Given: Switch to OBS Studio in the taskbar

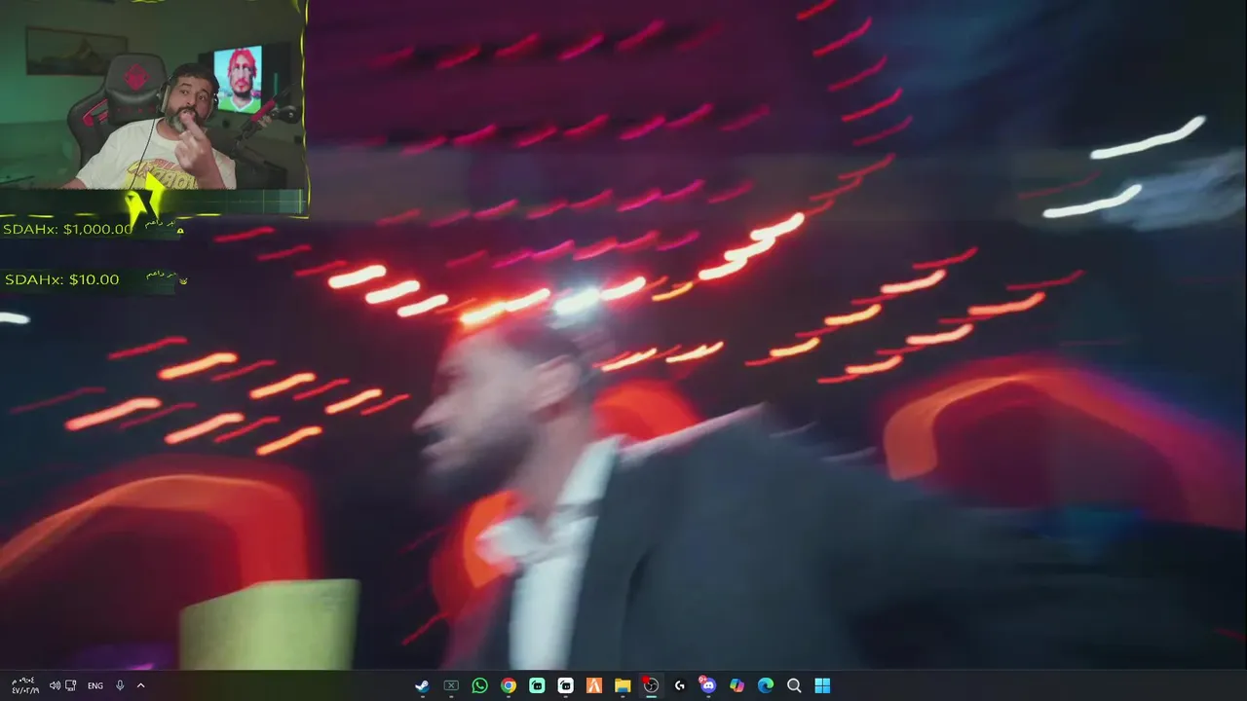Looking at the screenshot, I should (651, 685).
